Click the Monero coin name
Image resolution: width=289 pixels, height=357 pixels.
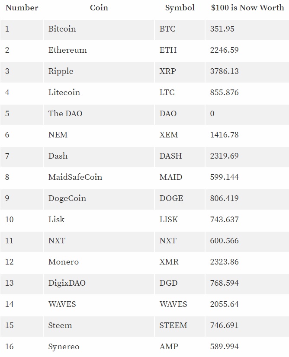click(64, 262)
